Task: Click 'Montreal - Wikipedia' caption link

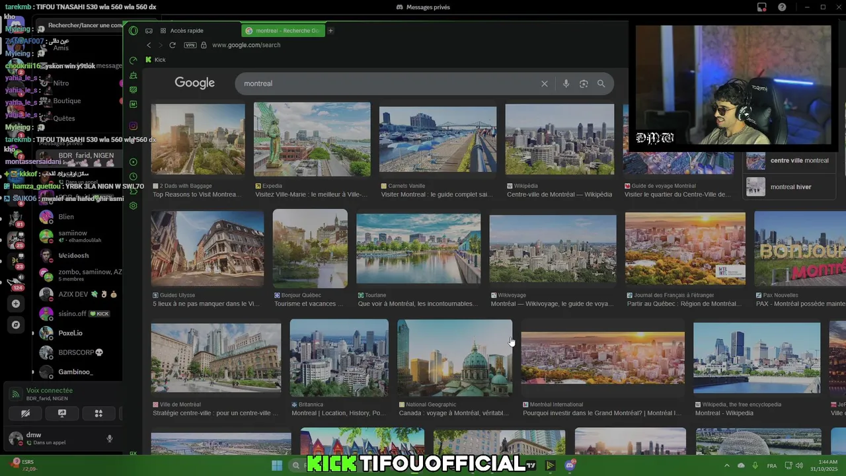Action: point(724,413)
